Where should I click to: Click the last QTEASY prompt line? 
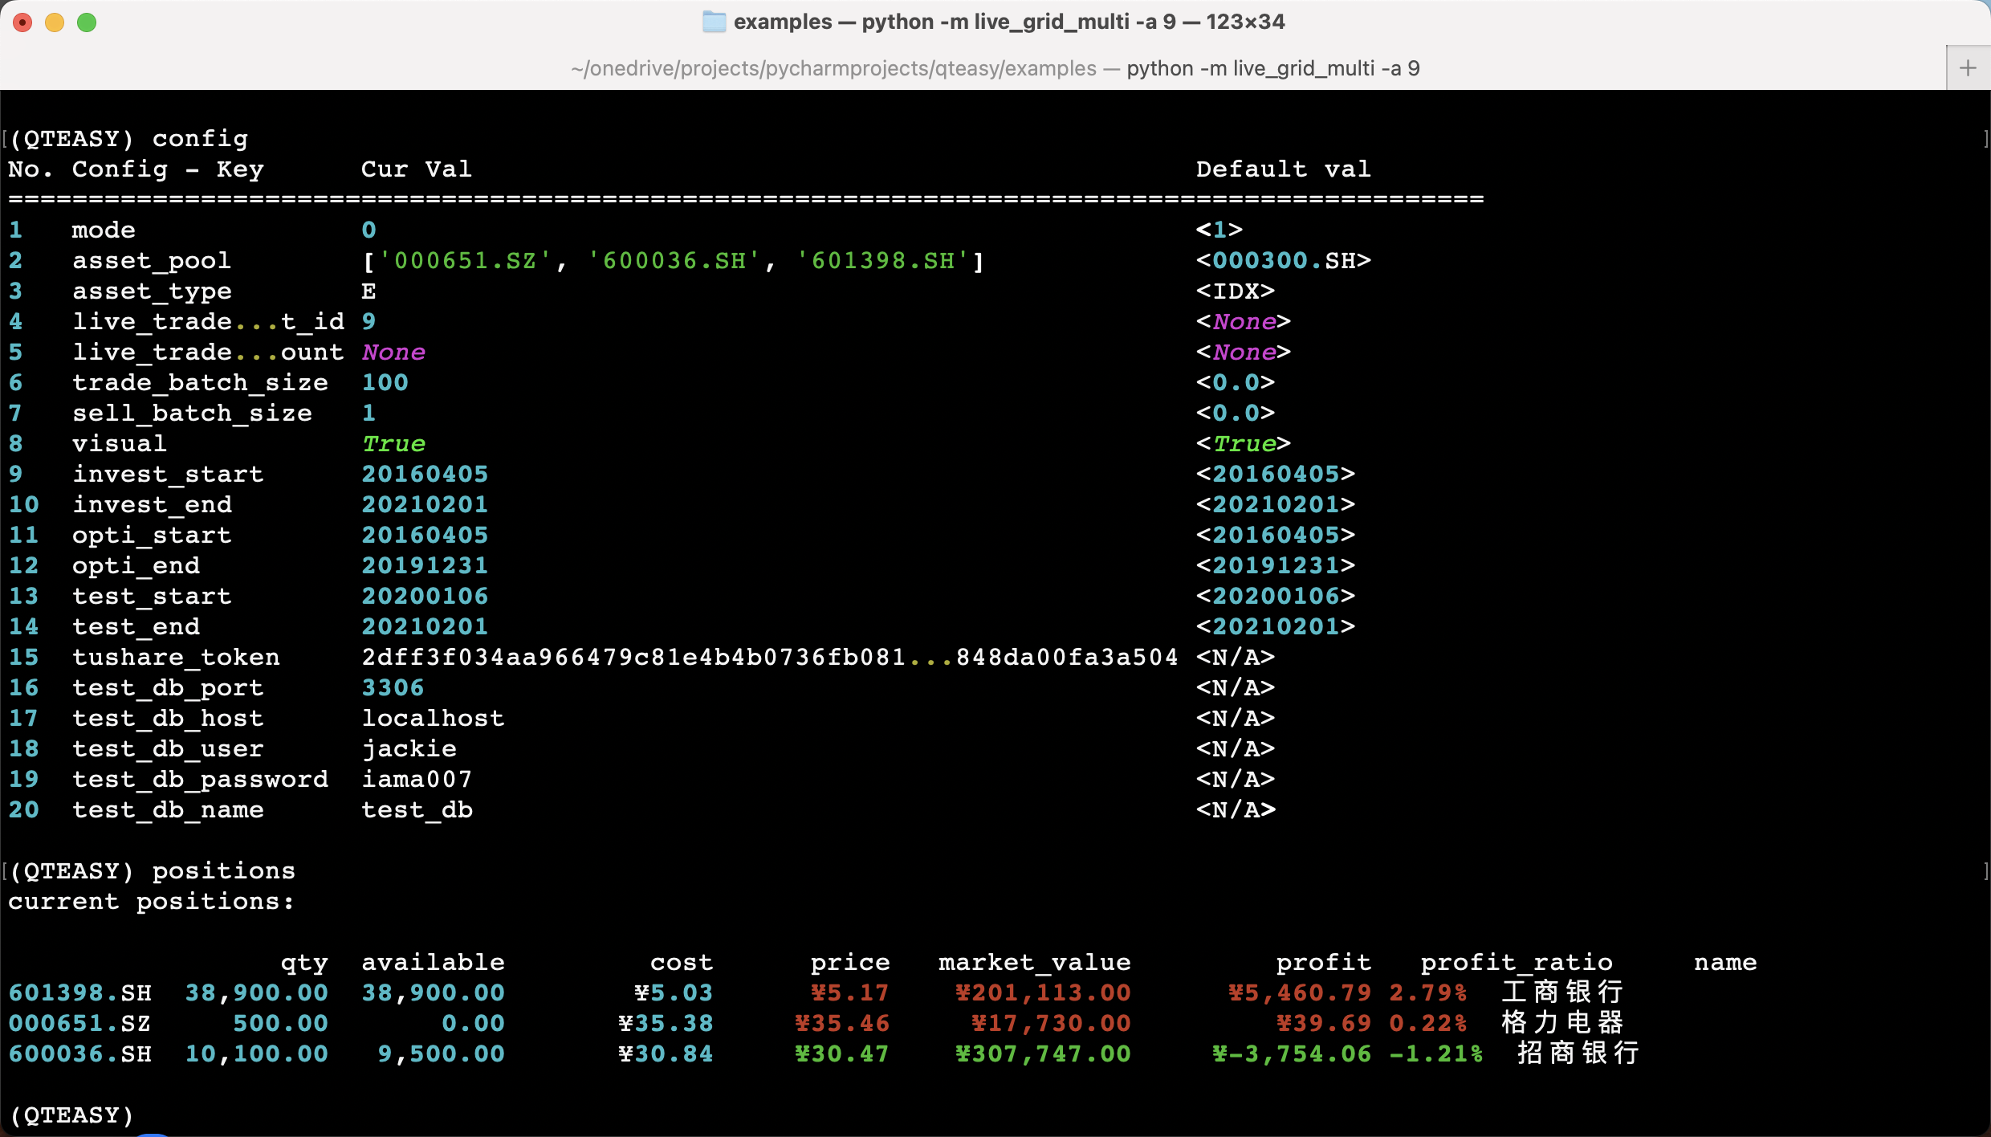(x=72, y=1115)
